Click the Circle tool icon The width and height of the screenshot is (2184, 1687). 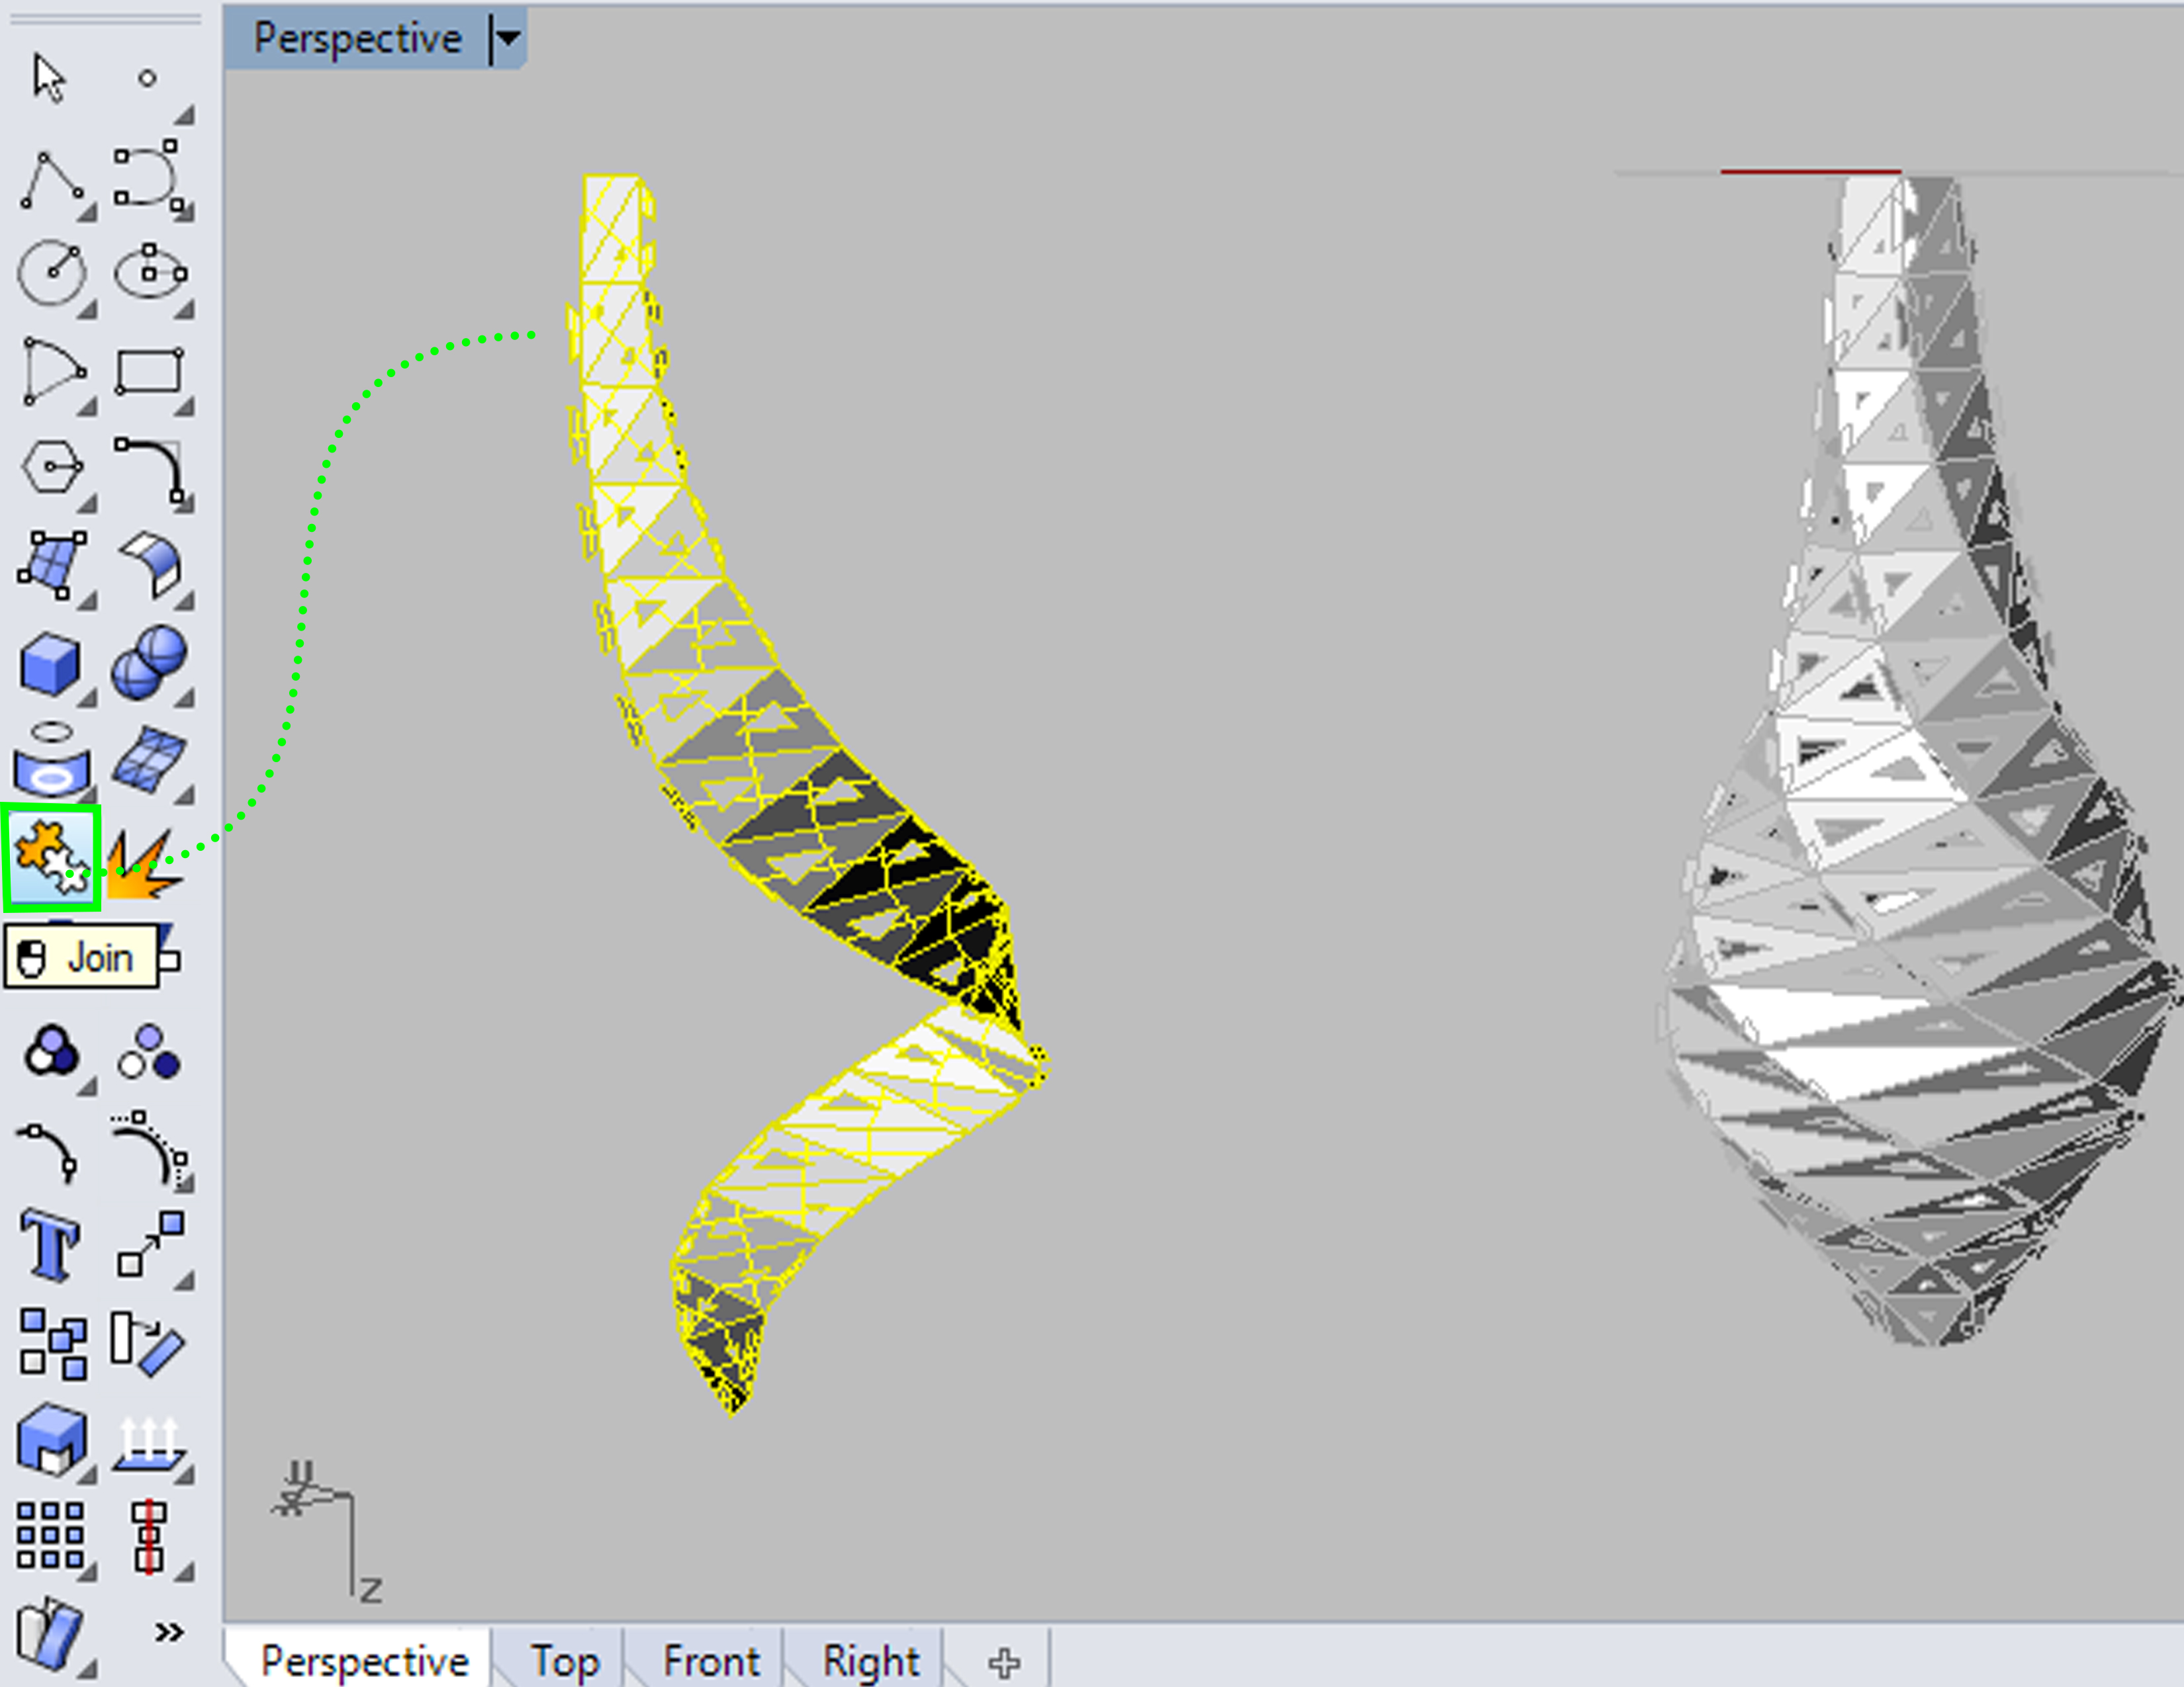click(x=51, y=272)
